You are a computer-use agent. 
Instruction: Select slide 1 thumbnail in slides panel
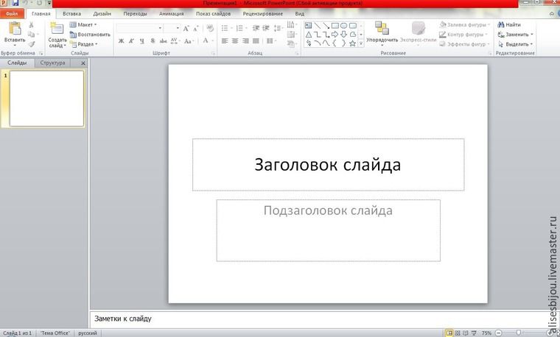[x=46, y=99]
